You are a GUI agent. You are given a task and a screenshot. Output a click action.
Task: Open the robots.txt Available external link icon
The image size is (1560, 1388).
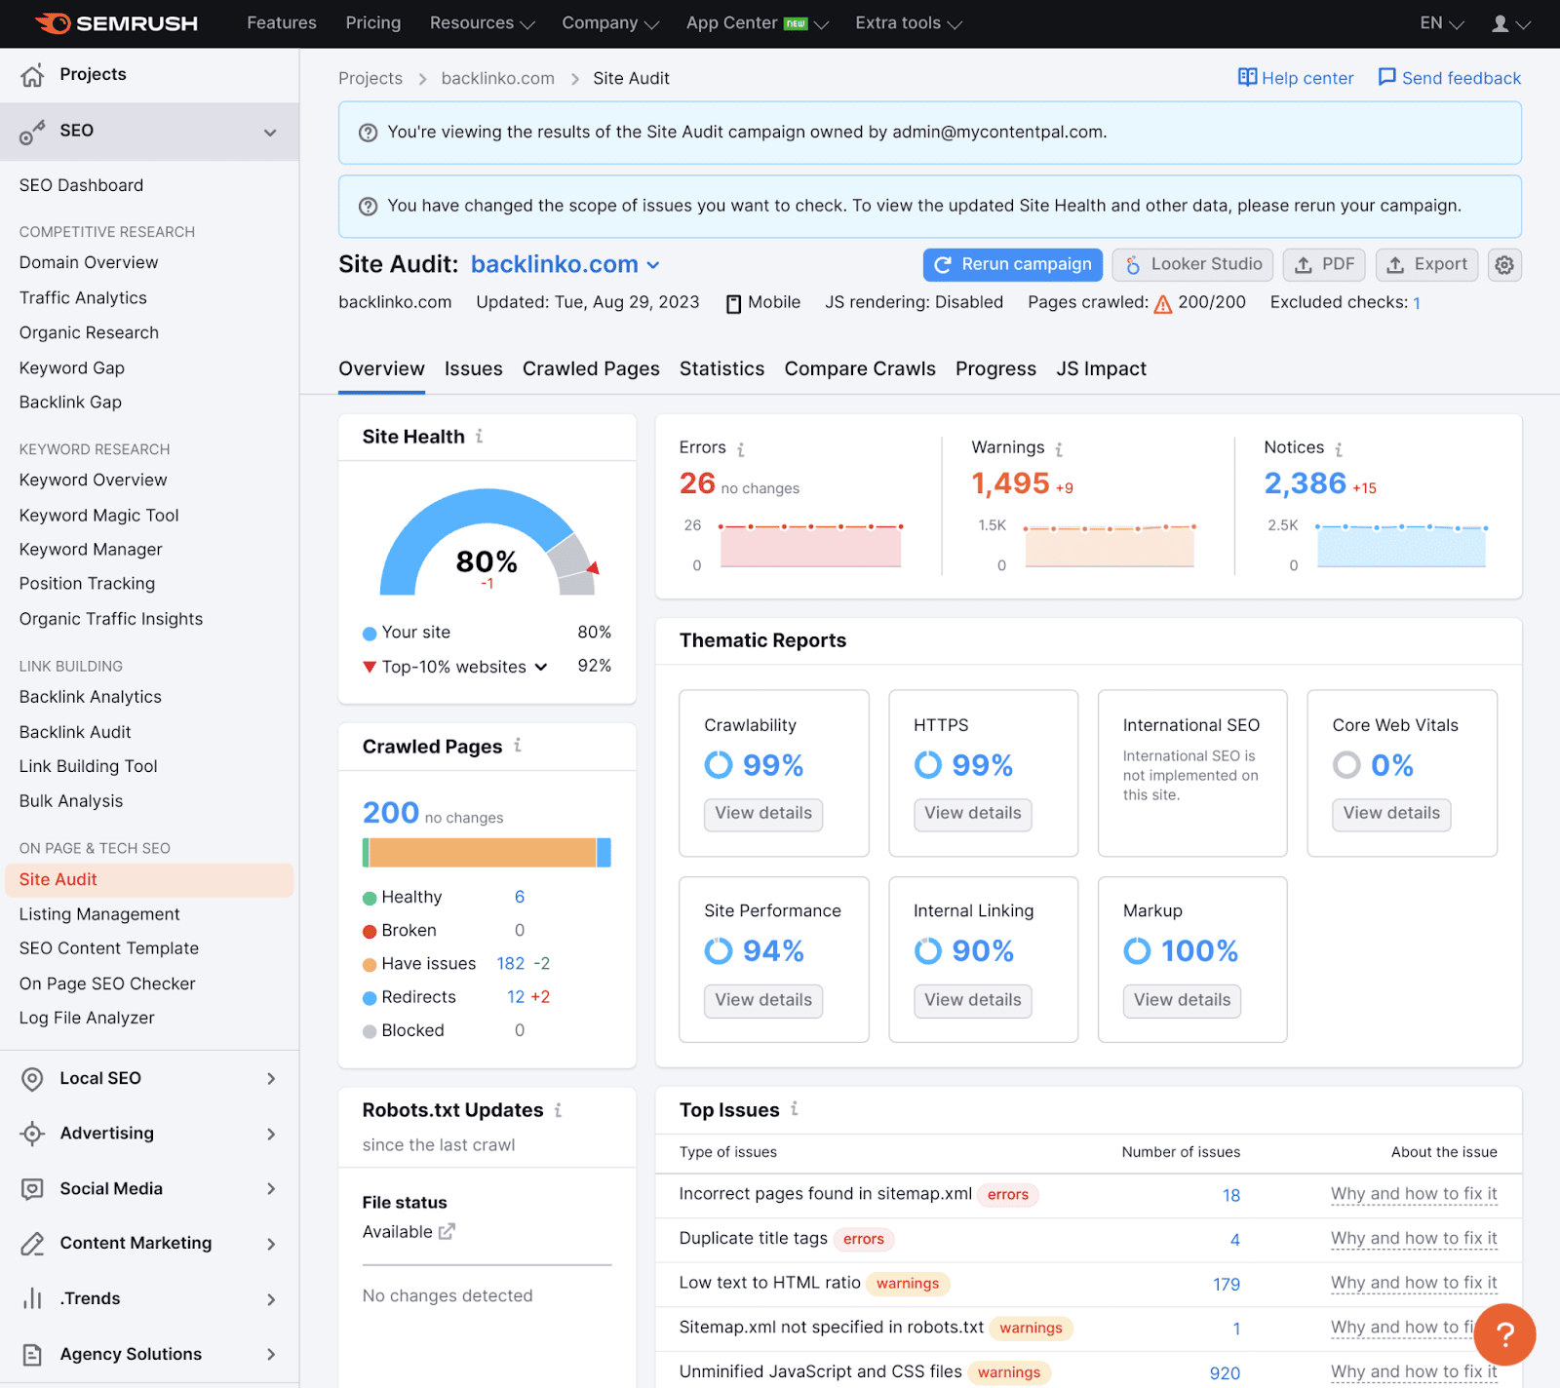(x=447, y=1232)
